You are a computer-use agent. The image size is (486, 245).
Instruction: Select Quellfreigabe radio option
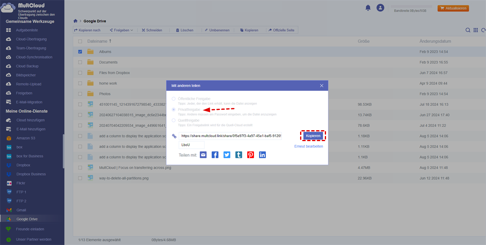[174, 120]
